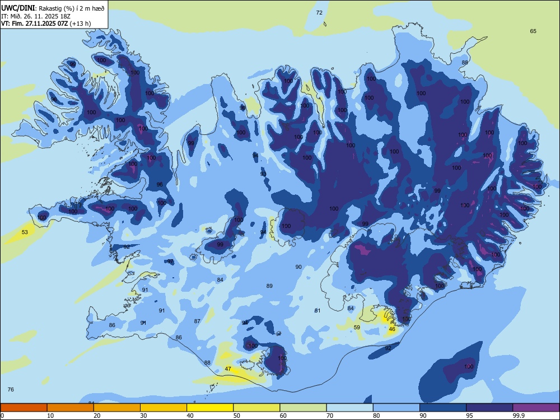Click the '72' humidity value on the map

coord(319,12)
